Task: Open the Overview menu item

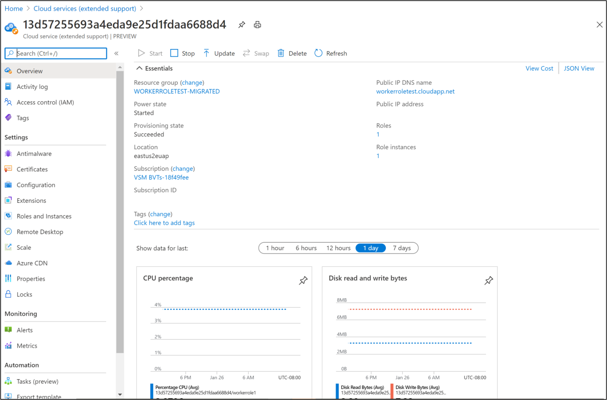Action: (x=59, y=71)
